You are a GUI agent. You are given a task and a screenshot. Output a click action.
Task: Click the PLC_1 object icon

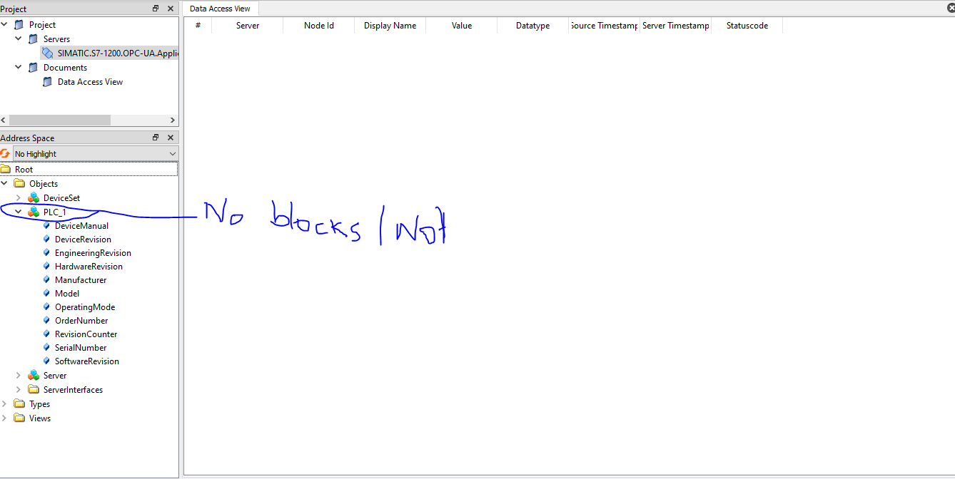click(x=33, y=212)
